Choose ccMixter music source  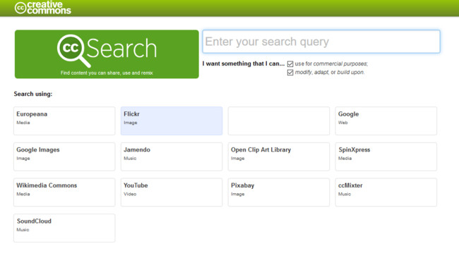pos(386,192)
